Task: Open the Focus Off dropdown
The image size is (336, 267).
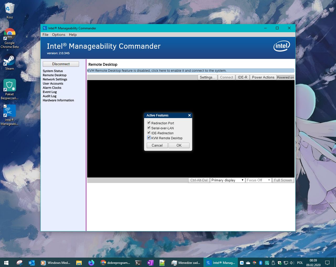Action: coord(259,180)
